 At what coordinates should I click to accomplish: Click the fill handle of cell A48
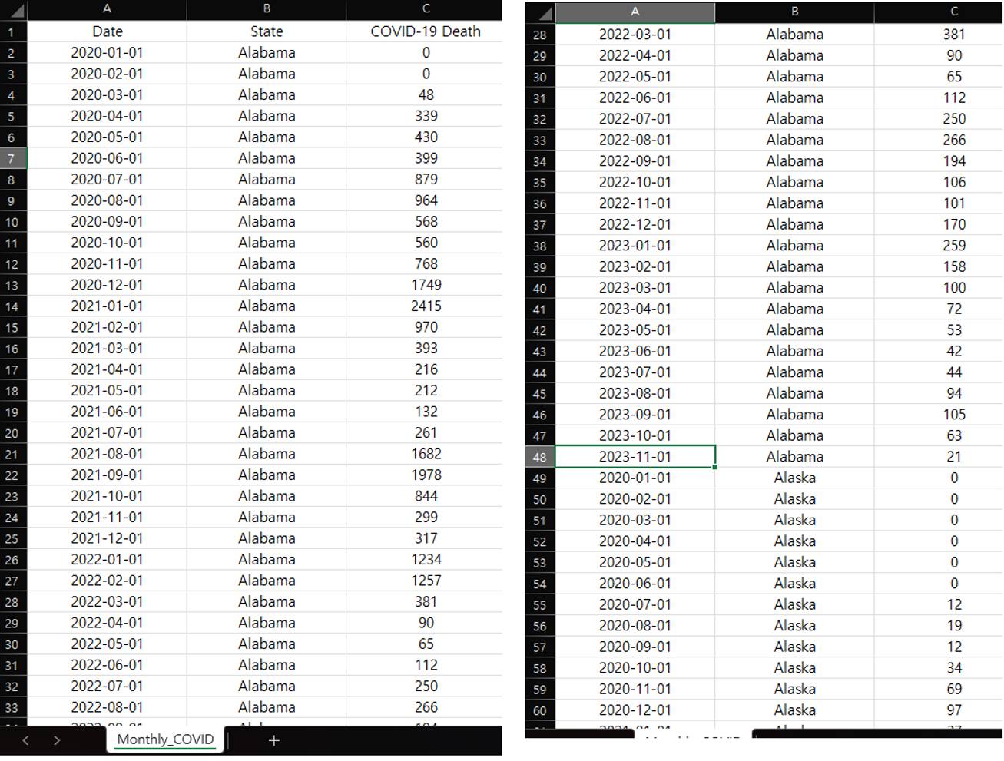pos(714,465)
